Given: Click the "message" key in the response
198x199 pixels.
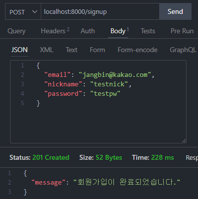Looking at the screenshot, I should coord(48,183).
